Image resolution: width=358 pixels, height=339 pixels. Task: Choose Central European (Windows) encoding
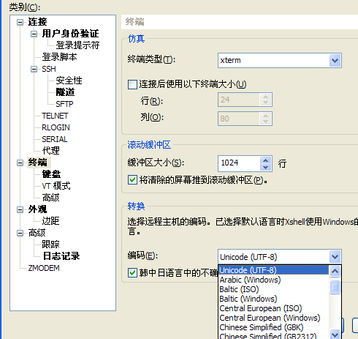click(x=273, y=318)
